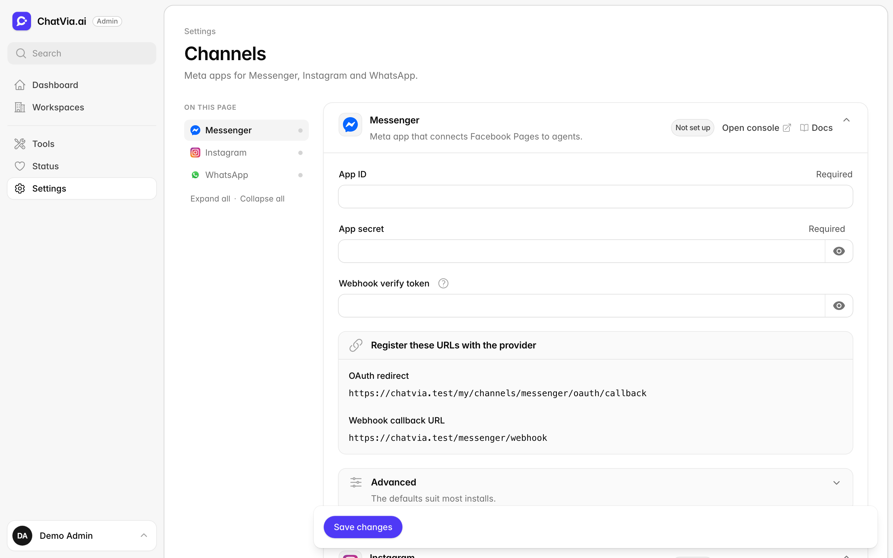Click the Instagram logo in page nav
This screenshot has width=893, height=558.
[195, 153]
